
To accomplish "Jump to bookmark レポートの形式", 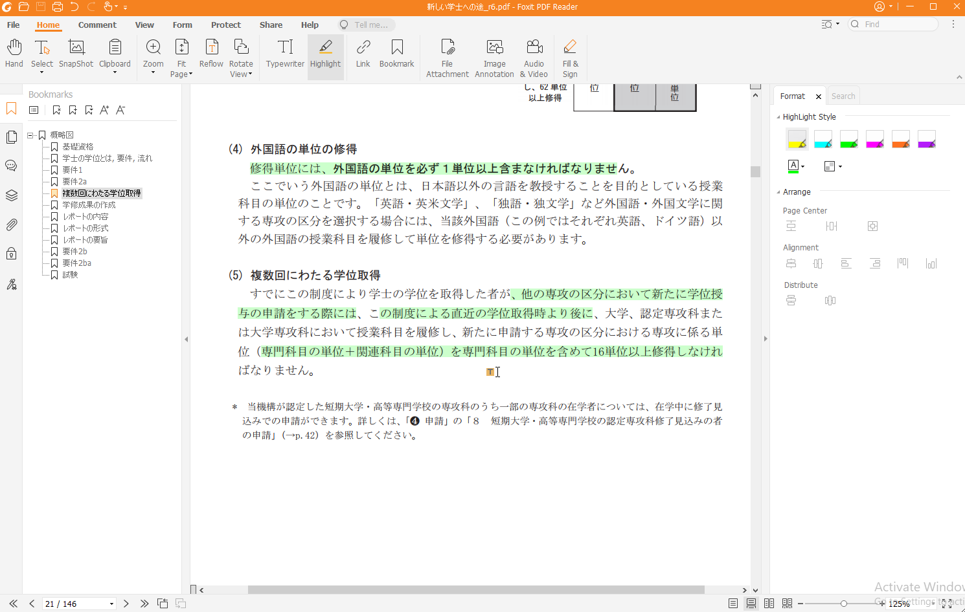I will [x=85, y=228].
